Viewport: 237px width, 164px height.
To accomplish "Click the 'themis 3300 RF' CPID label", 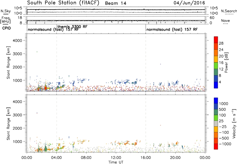I will [x=72, y=27].
